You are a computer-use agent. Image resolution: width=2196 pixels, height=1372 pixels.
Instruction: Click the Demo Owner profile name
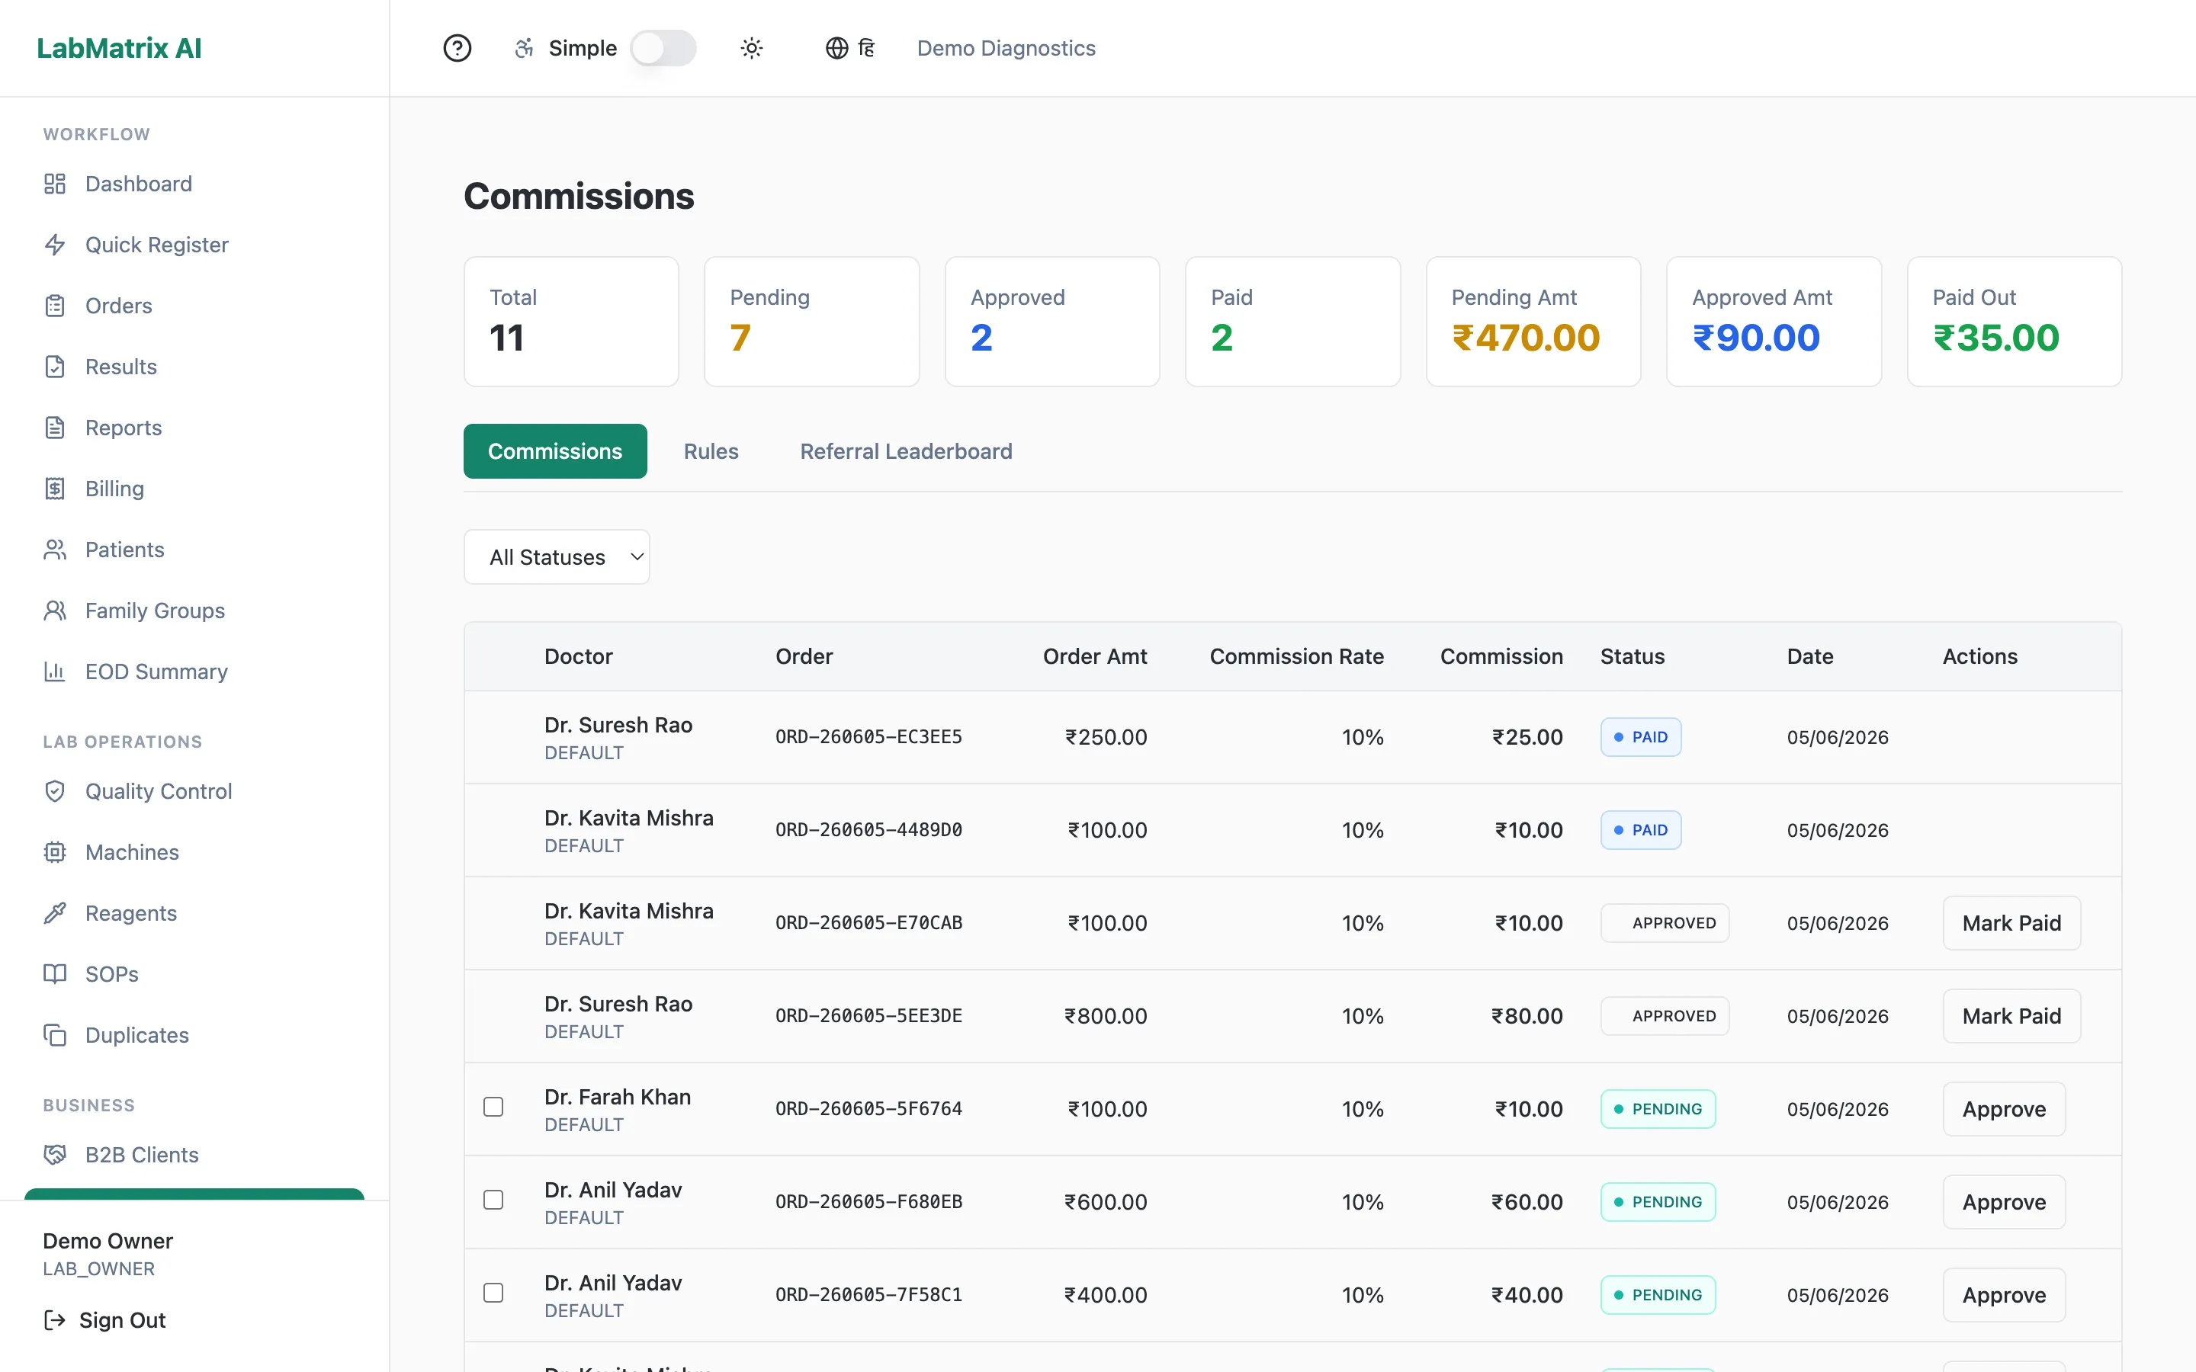click(108, 1240)
